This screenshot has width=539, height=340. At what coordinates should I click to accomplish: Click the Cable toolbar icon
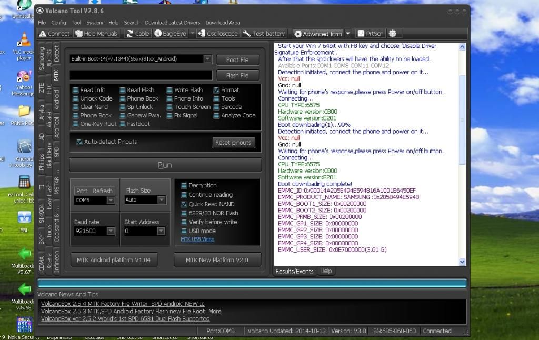point(138,34)
